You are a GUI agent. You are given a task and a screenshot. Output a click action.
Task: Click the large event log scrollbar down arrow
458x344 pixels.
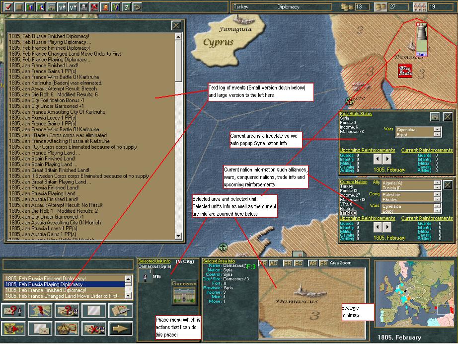click(178, 236)
